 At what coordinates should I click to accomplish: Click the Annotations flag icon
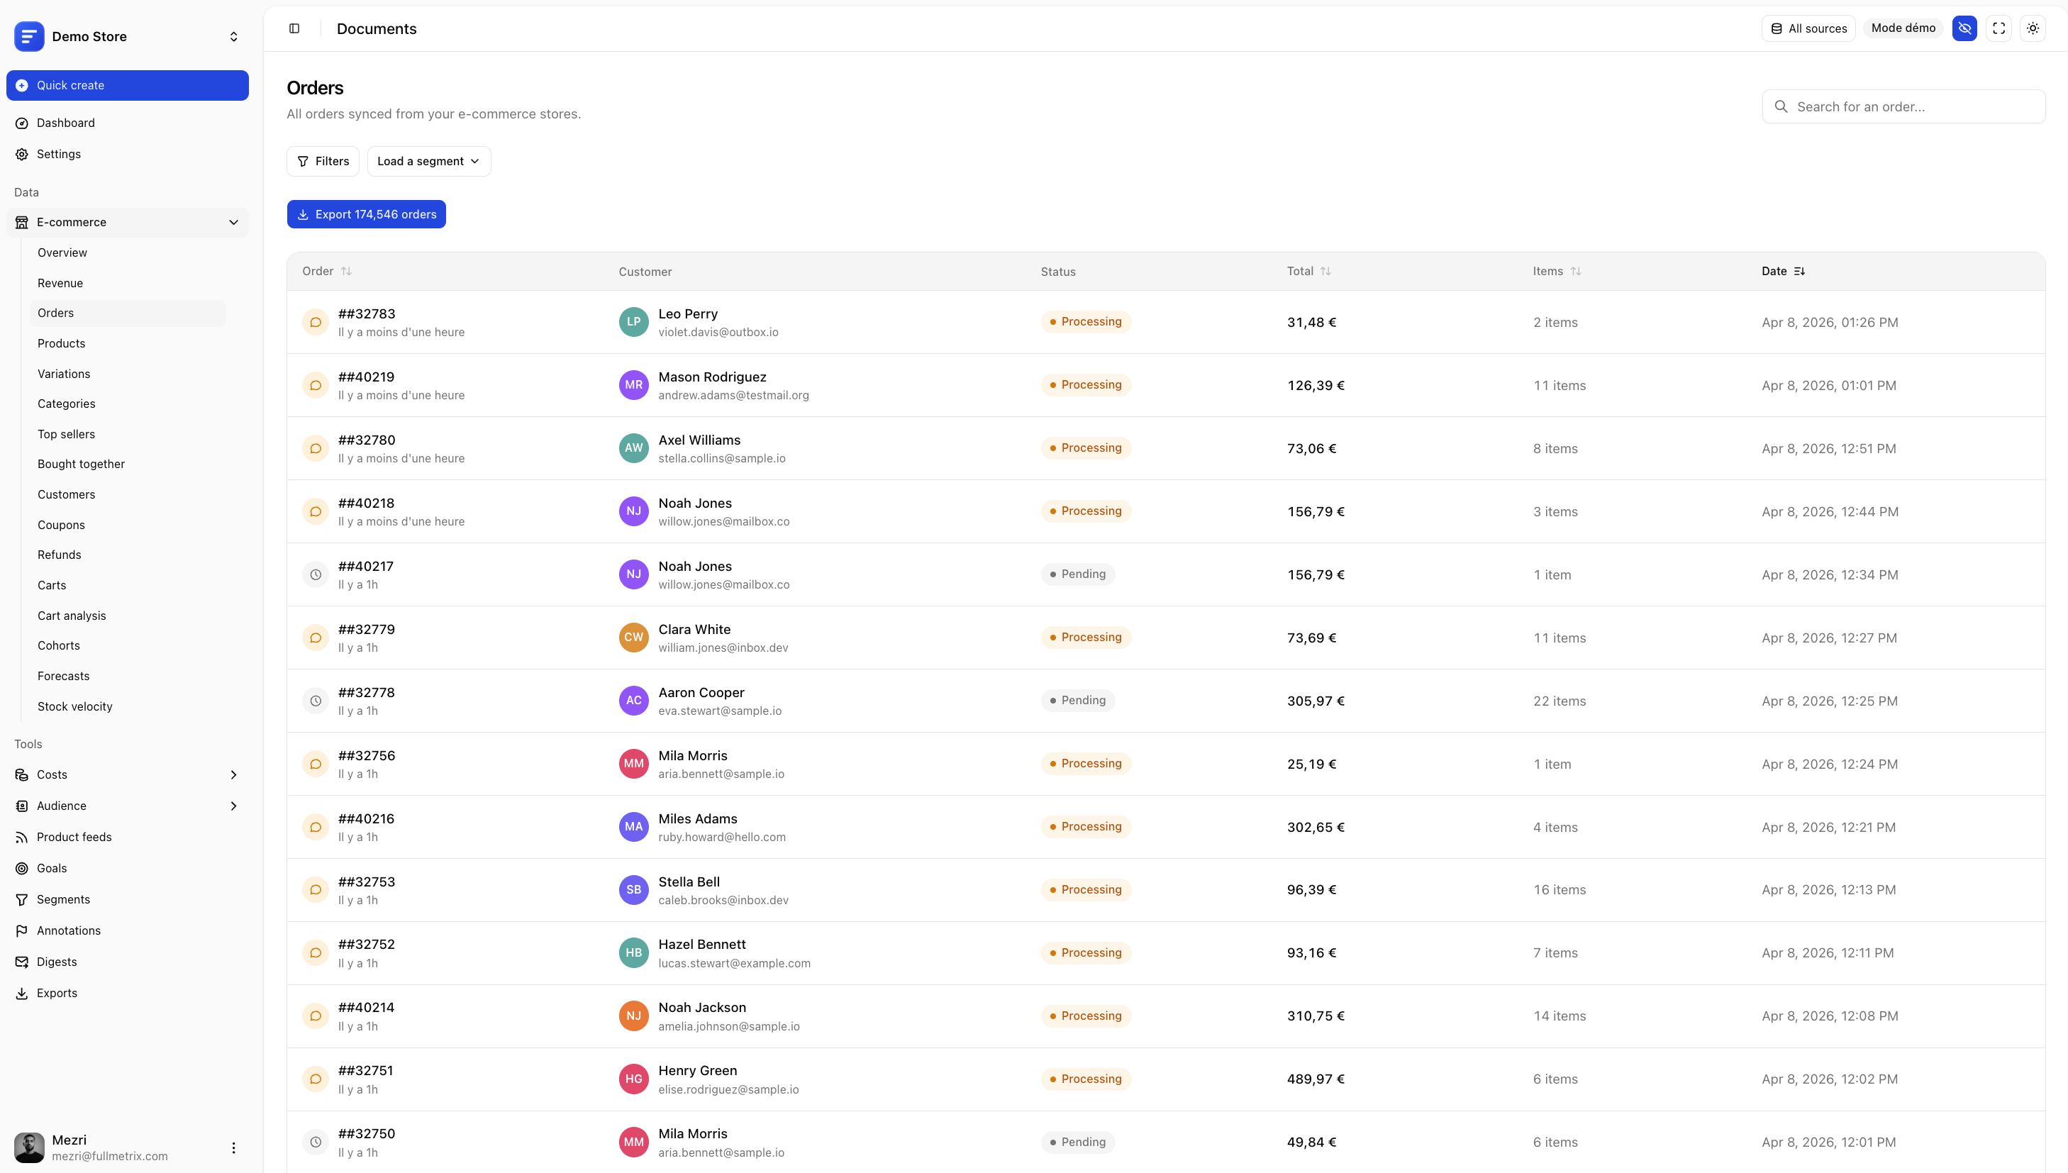click(22, 930)
